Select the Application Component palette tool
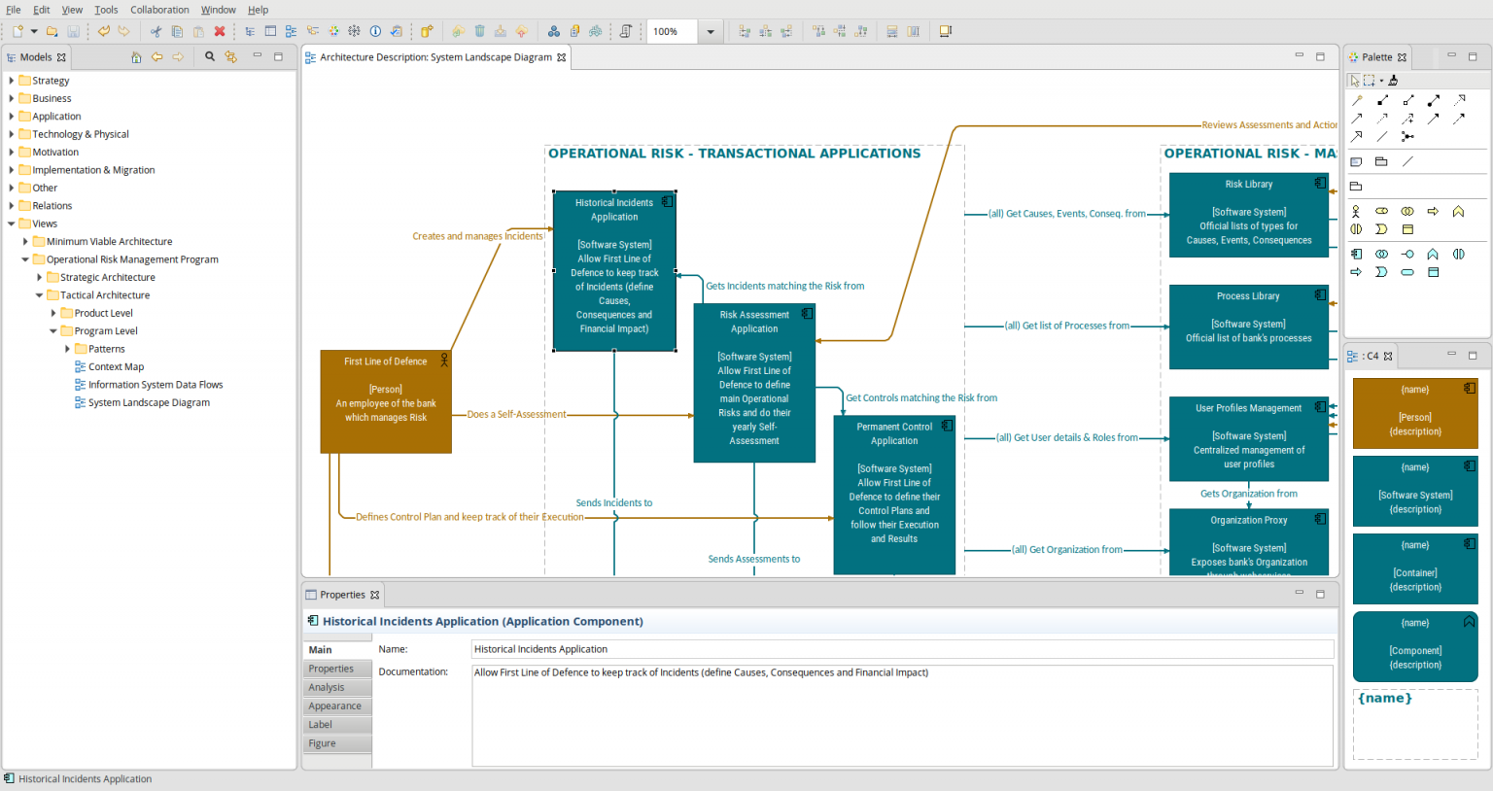Screen dimensions: 1493x791 coord(1356,254)
